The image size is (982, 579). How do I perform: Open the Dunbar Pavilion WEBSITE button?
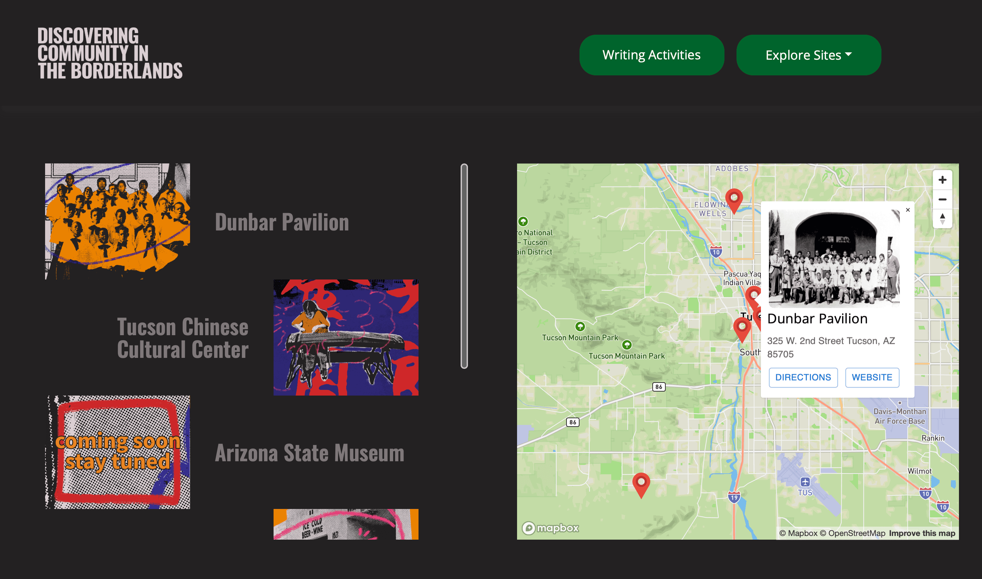pyautogui.click(x=872, y=377)
